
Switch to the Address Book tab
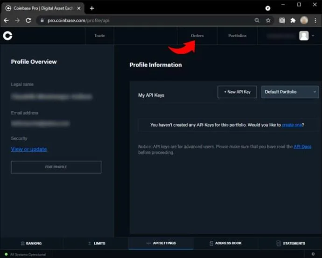coord(225,243)
